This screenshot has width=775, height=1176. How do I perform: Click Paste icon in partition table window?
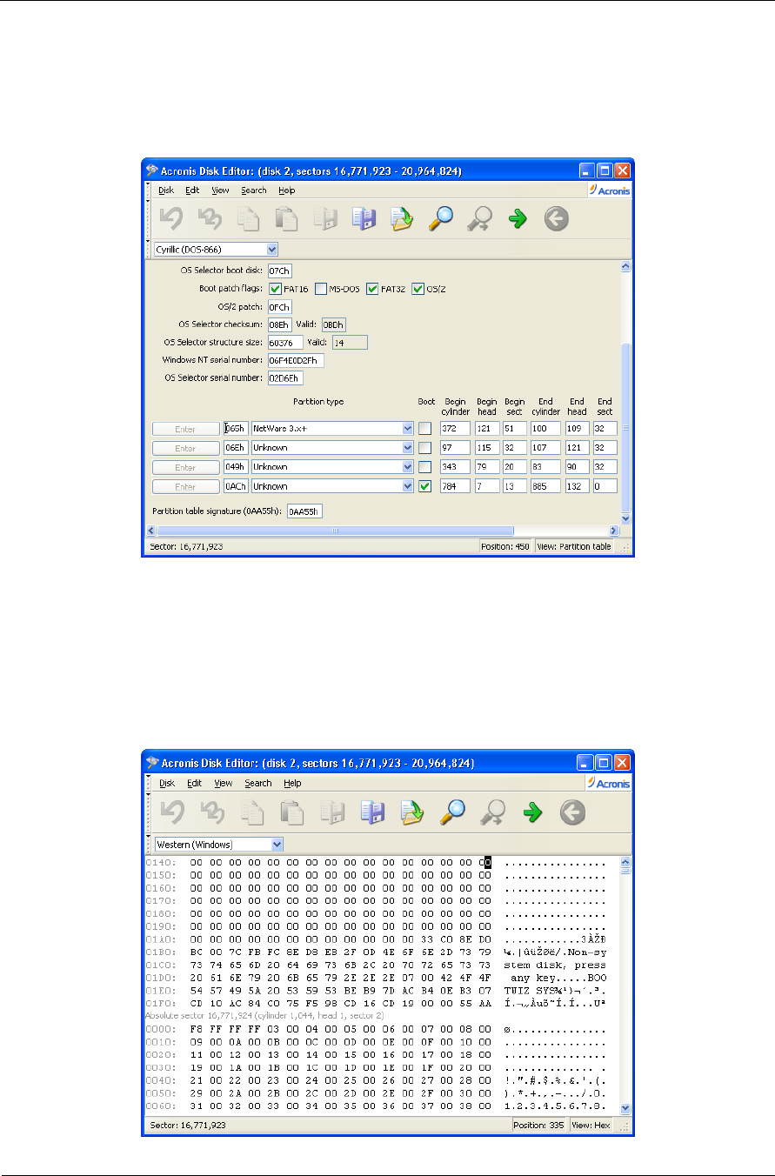pos(286,220)
